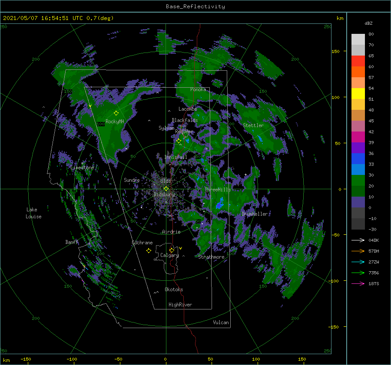
Task: Select yellow diamond marker above Calgary label
Action: [x=172, y=250]
